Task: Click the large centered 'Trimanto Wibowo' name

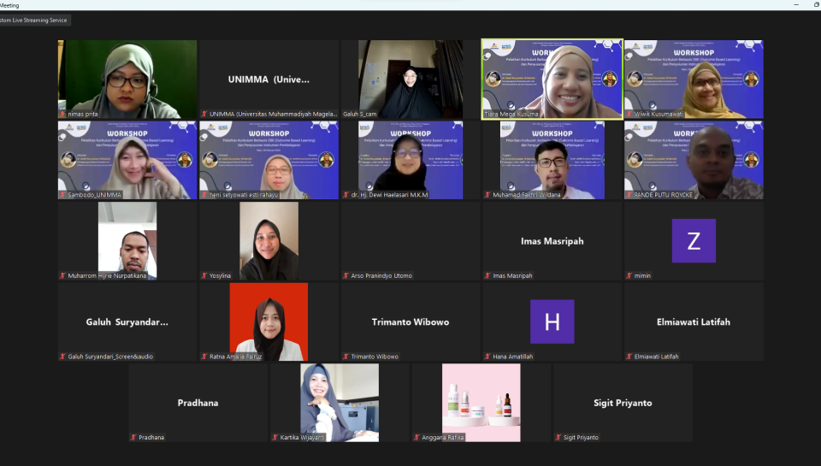Action: coord(410,322)
